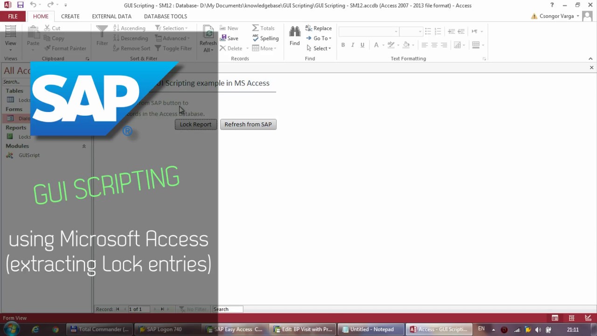Click the Undo arrow in title bar

tap(33, 5)
